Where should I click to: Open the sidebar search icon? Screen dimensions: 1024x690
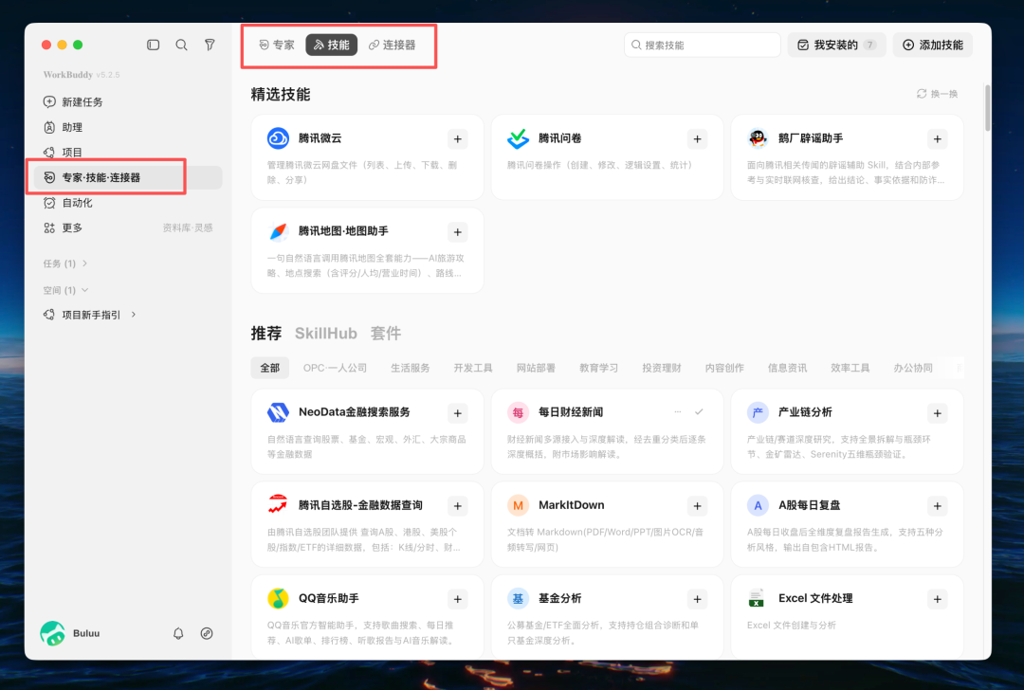(181, 45)
